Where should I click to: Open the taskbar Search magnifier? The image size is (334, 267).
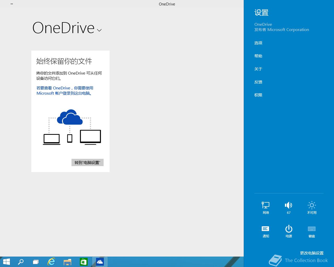[21, 262]
